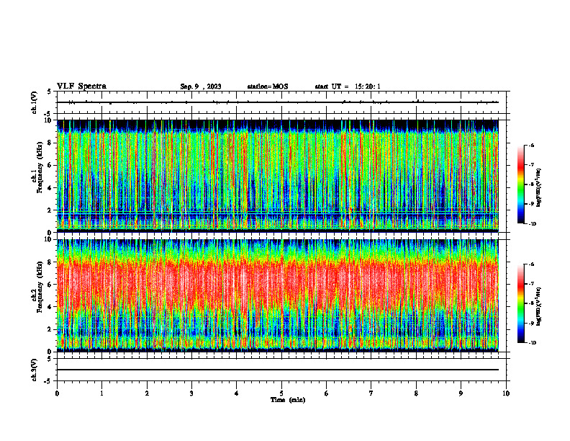Click the time axis tick label "3"
The height and width of the screenshot is (441, 570).
click(x=191, y=393)
